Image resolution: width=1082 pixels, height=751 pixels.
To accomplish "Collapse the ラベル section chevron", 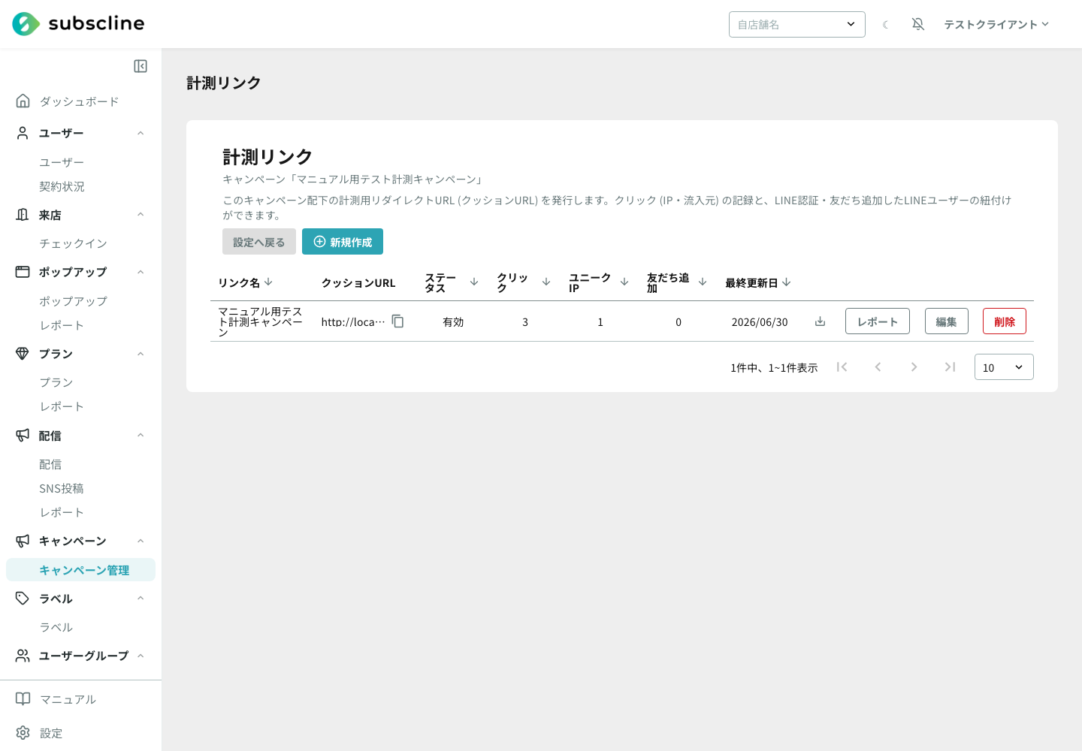I will tap(141, 599).
